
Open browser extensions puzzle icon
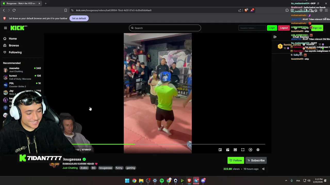pyautogui.click(x=287, y=10)
